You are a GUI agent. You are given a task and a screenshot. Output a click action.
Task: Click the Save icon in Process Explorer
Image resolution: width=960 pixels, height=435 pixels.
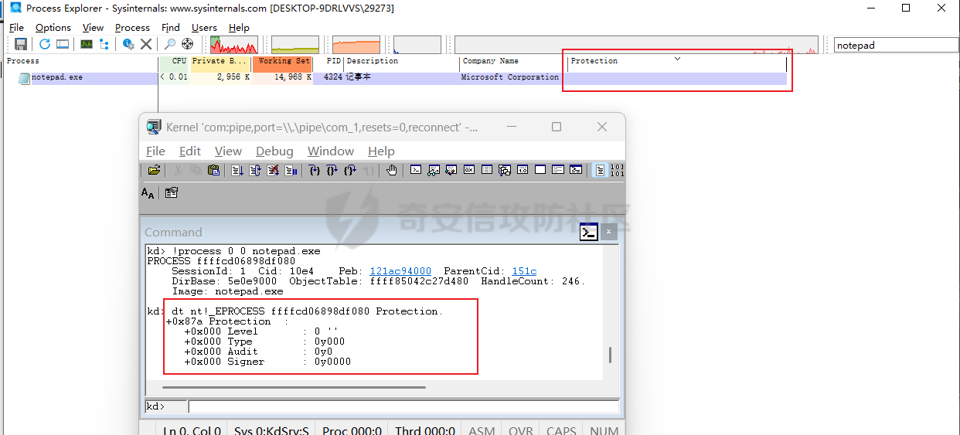[x=21, y=44]
